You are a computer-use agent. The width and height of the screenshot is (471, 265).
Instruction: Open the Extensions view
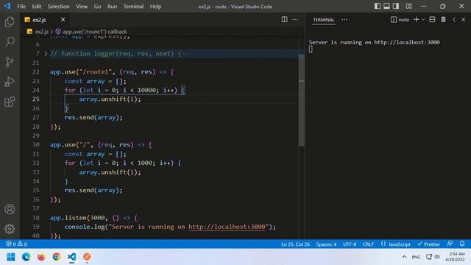click(10, 102)
